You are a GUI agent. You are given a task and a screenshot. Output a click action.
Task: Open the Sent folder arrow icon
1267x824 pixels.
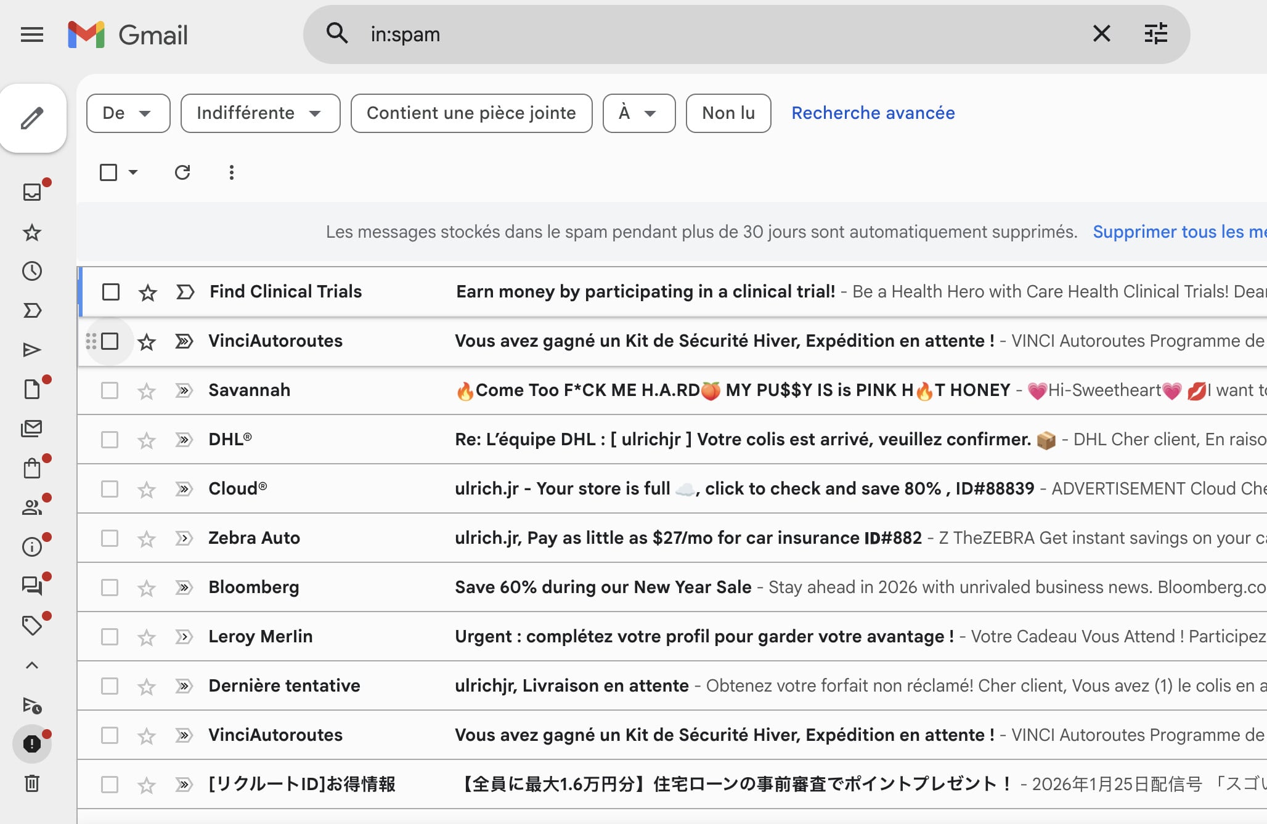click(x=32, y=350)
